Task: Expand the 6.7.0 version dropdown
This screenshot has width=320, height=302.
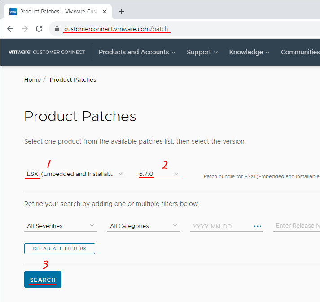Action: pyautogui.click(x=159, y=174)
